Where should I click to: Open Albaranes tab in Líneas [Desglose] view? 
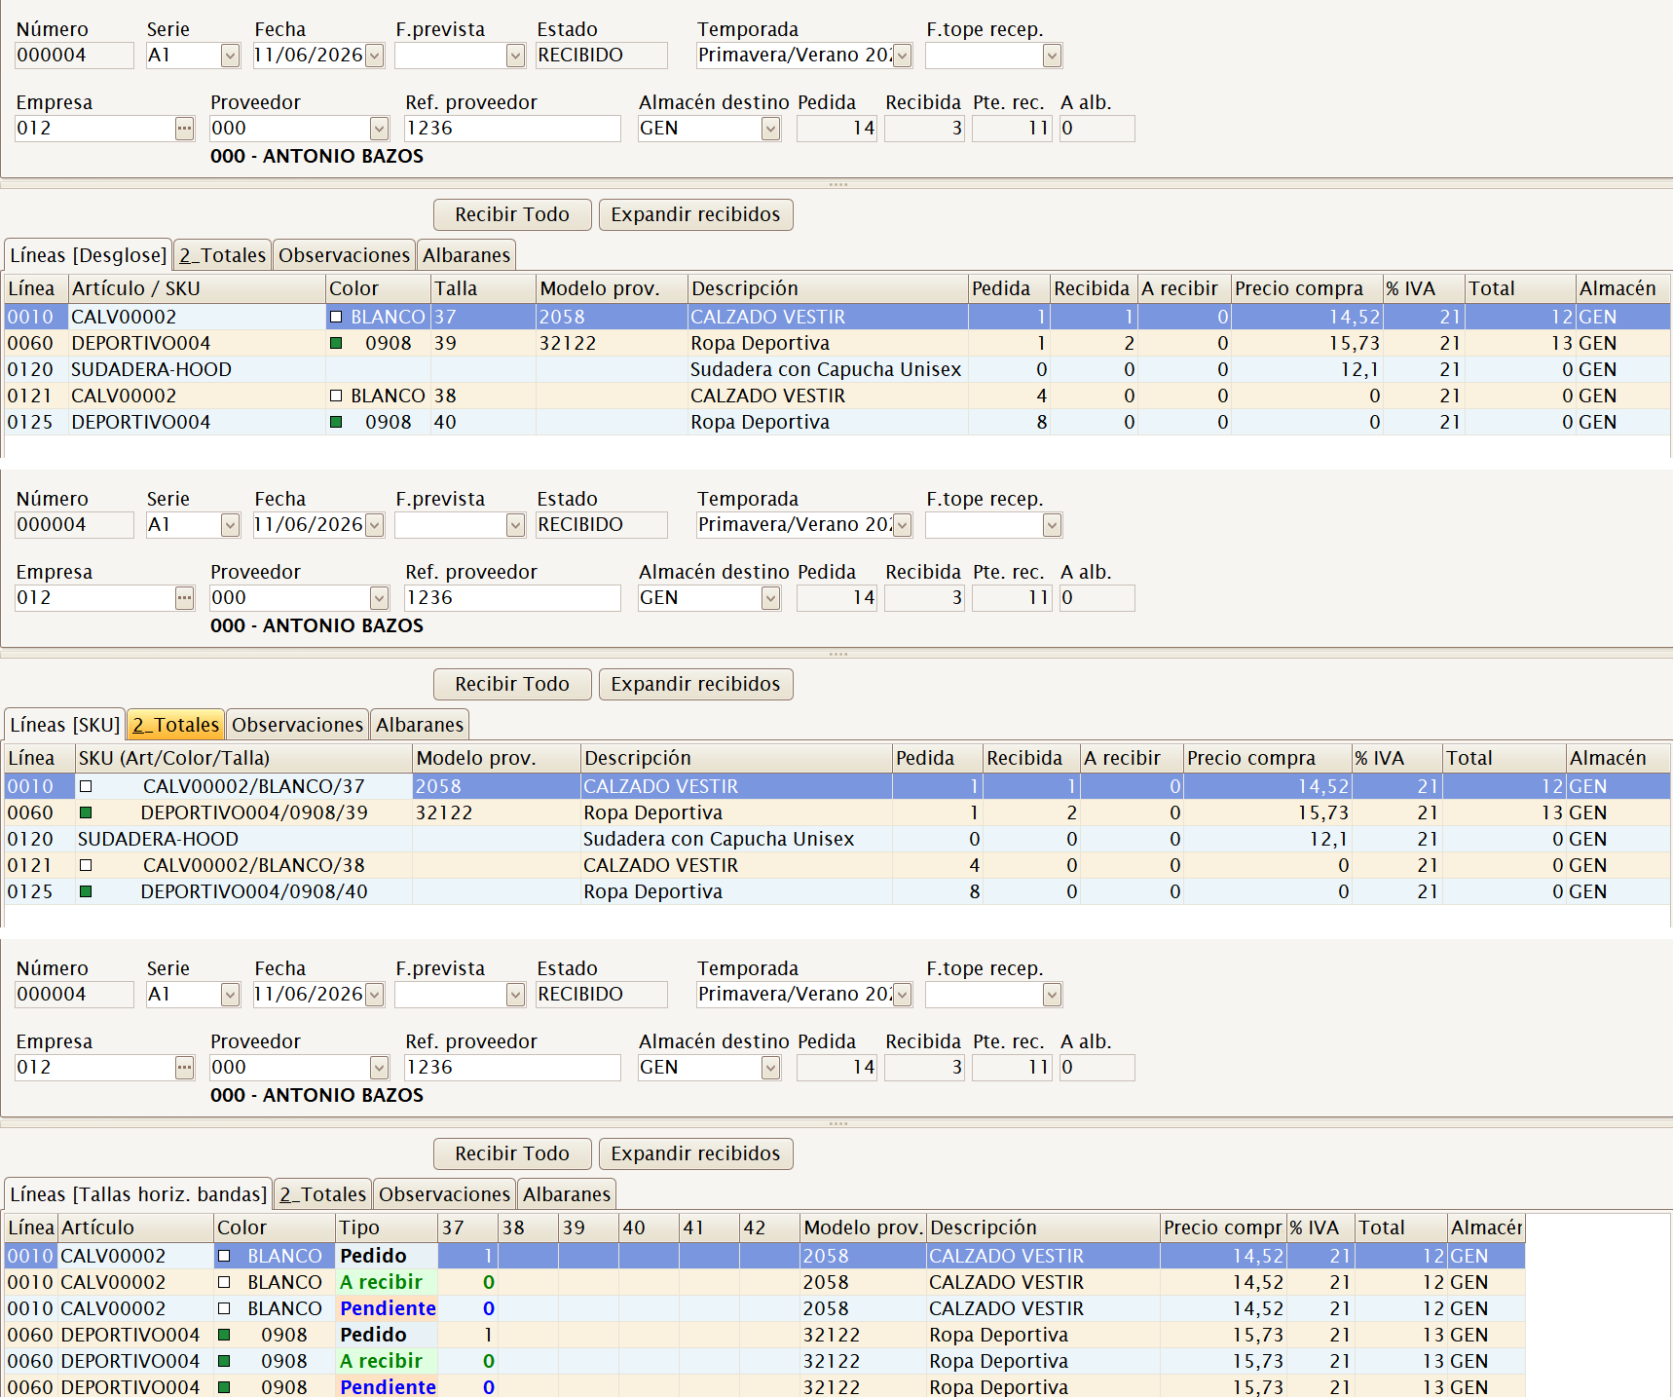click(466, 255)
